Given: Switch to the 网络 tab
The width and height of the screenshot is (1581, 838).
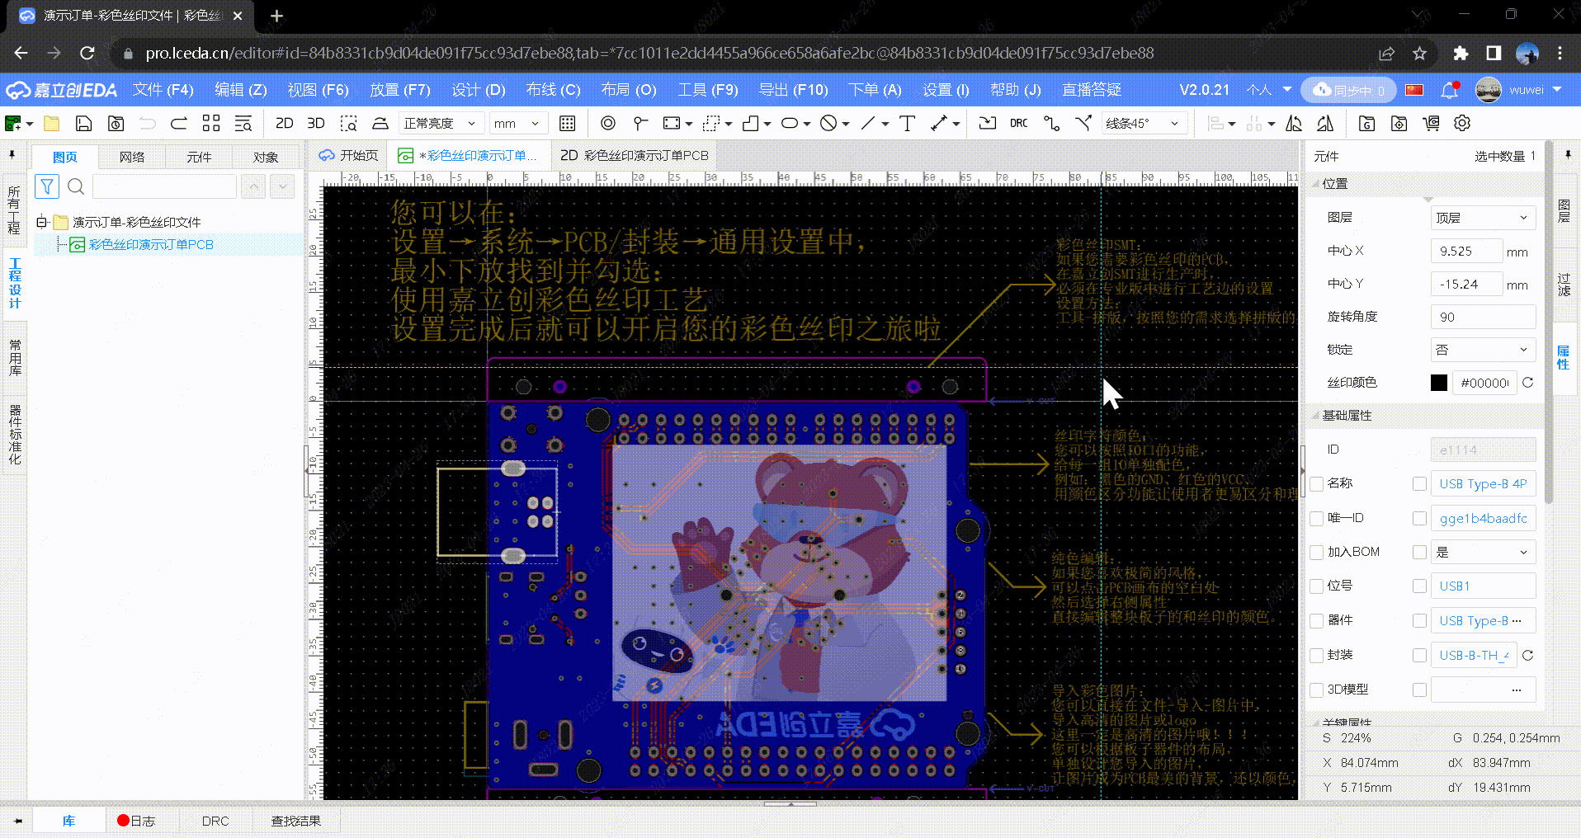Looking at the screenshot, I should pos(132,157).
